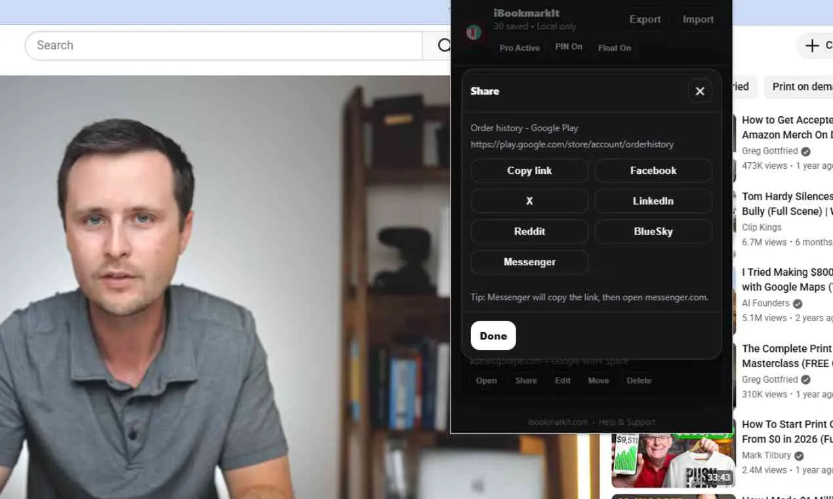833x499 pixels.
Task: Click the YouTube search magnifier icon
Action: tap(444, 45)
